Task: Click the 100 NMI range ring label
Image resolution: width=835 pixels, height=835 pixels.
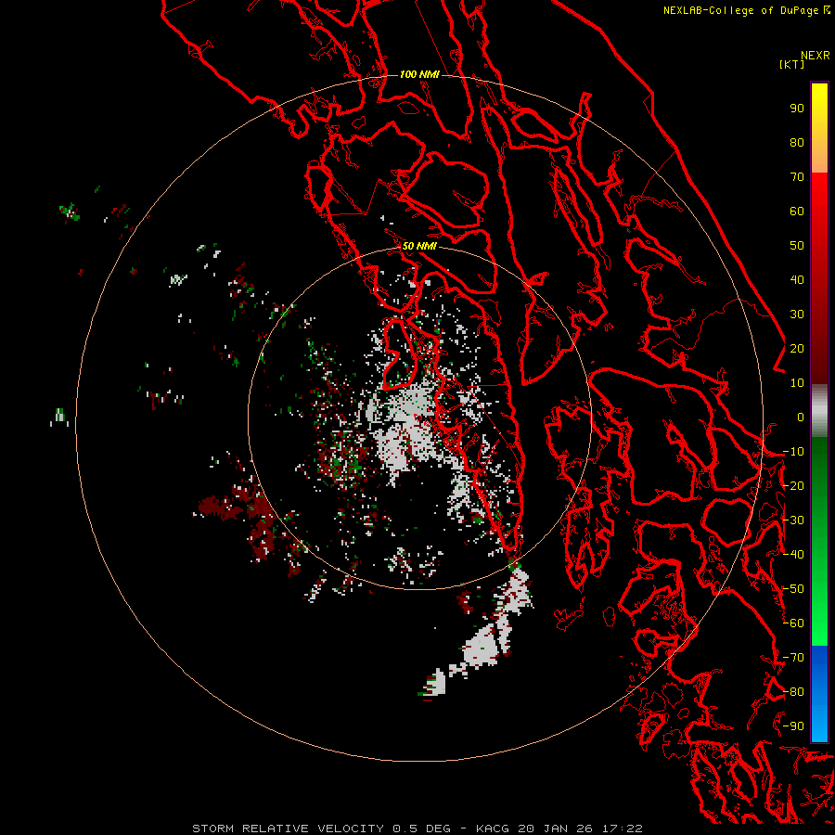Action: click(x=419, y=74)
